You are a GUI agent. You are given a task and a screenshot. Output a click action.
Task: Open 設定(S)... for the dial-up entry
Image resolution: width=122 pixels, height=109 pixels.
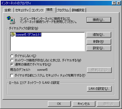pos(99,48)
